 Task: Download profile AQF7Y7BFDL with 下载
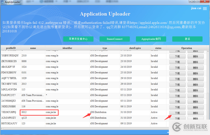point(178,79)
